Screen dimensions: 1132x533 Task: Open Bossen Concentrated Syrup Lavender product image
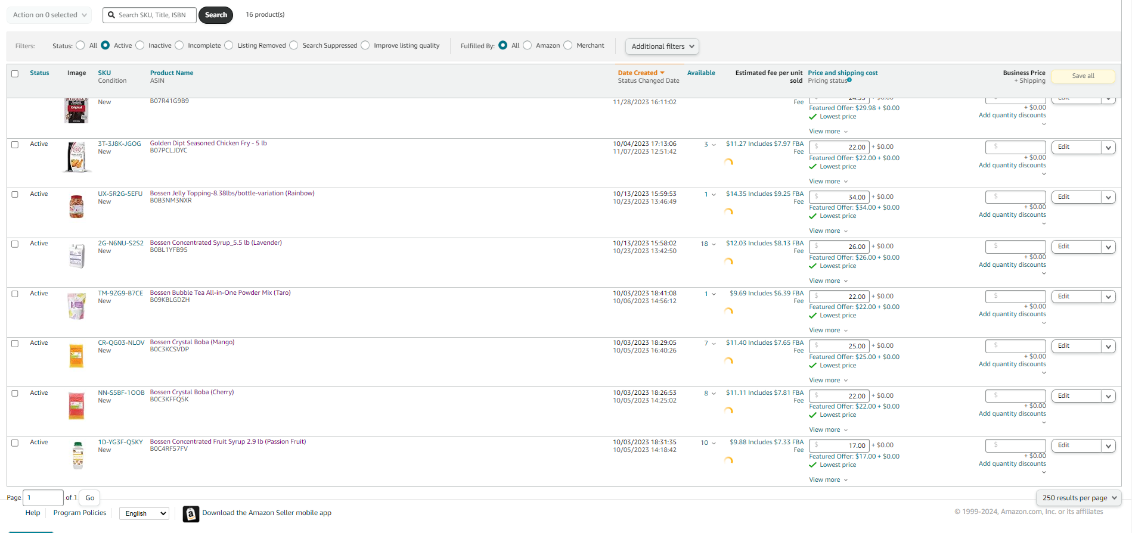click(77, 256)
